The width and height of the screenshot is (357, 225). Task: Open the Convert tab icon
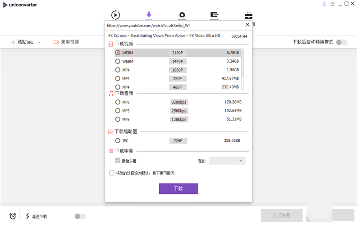point(115,15)
